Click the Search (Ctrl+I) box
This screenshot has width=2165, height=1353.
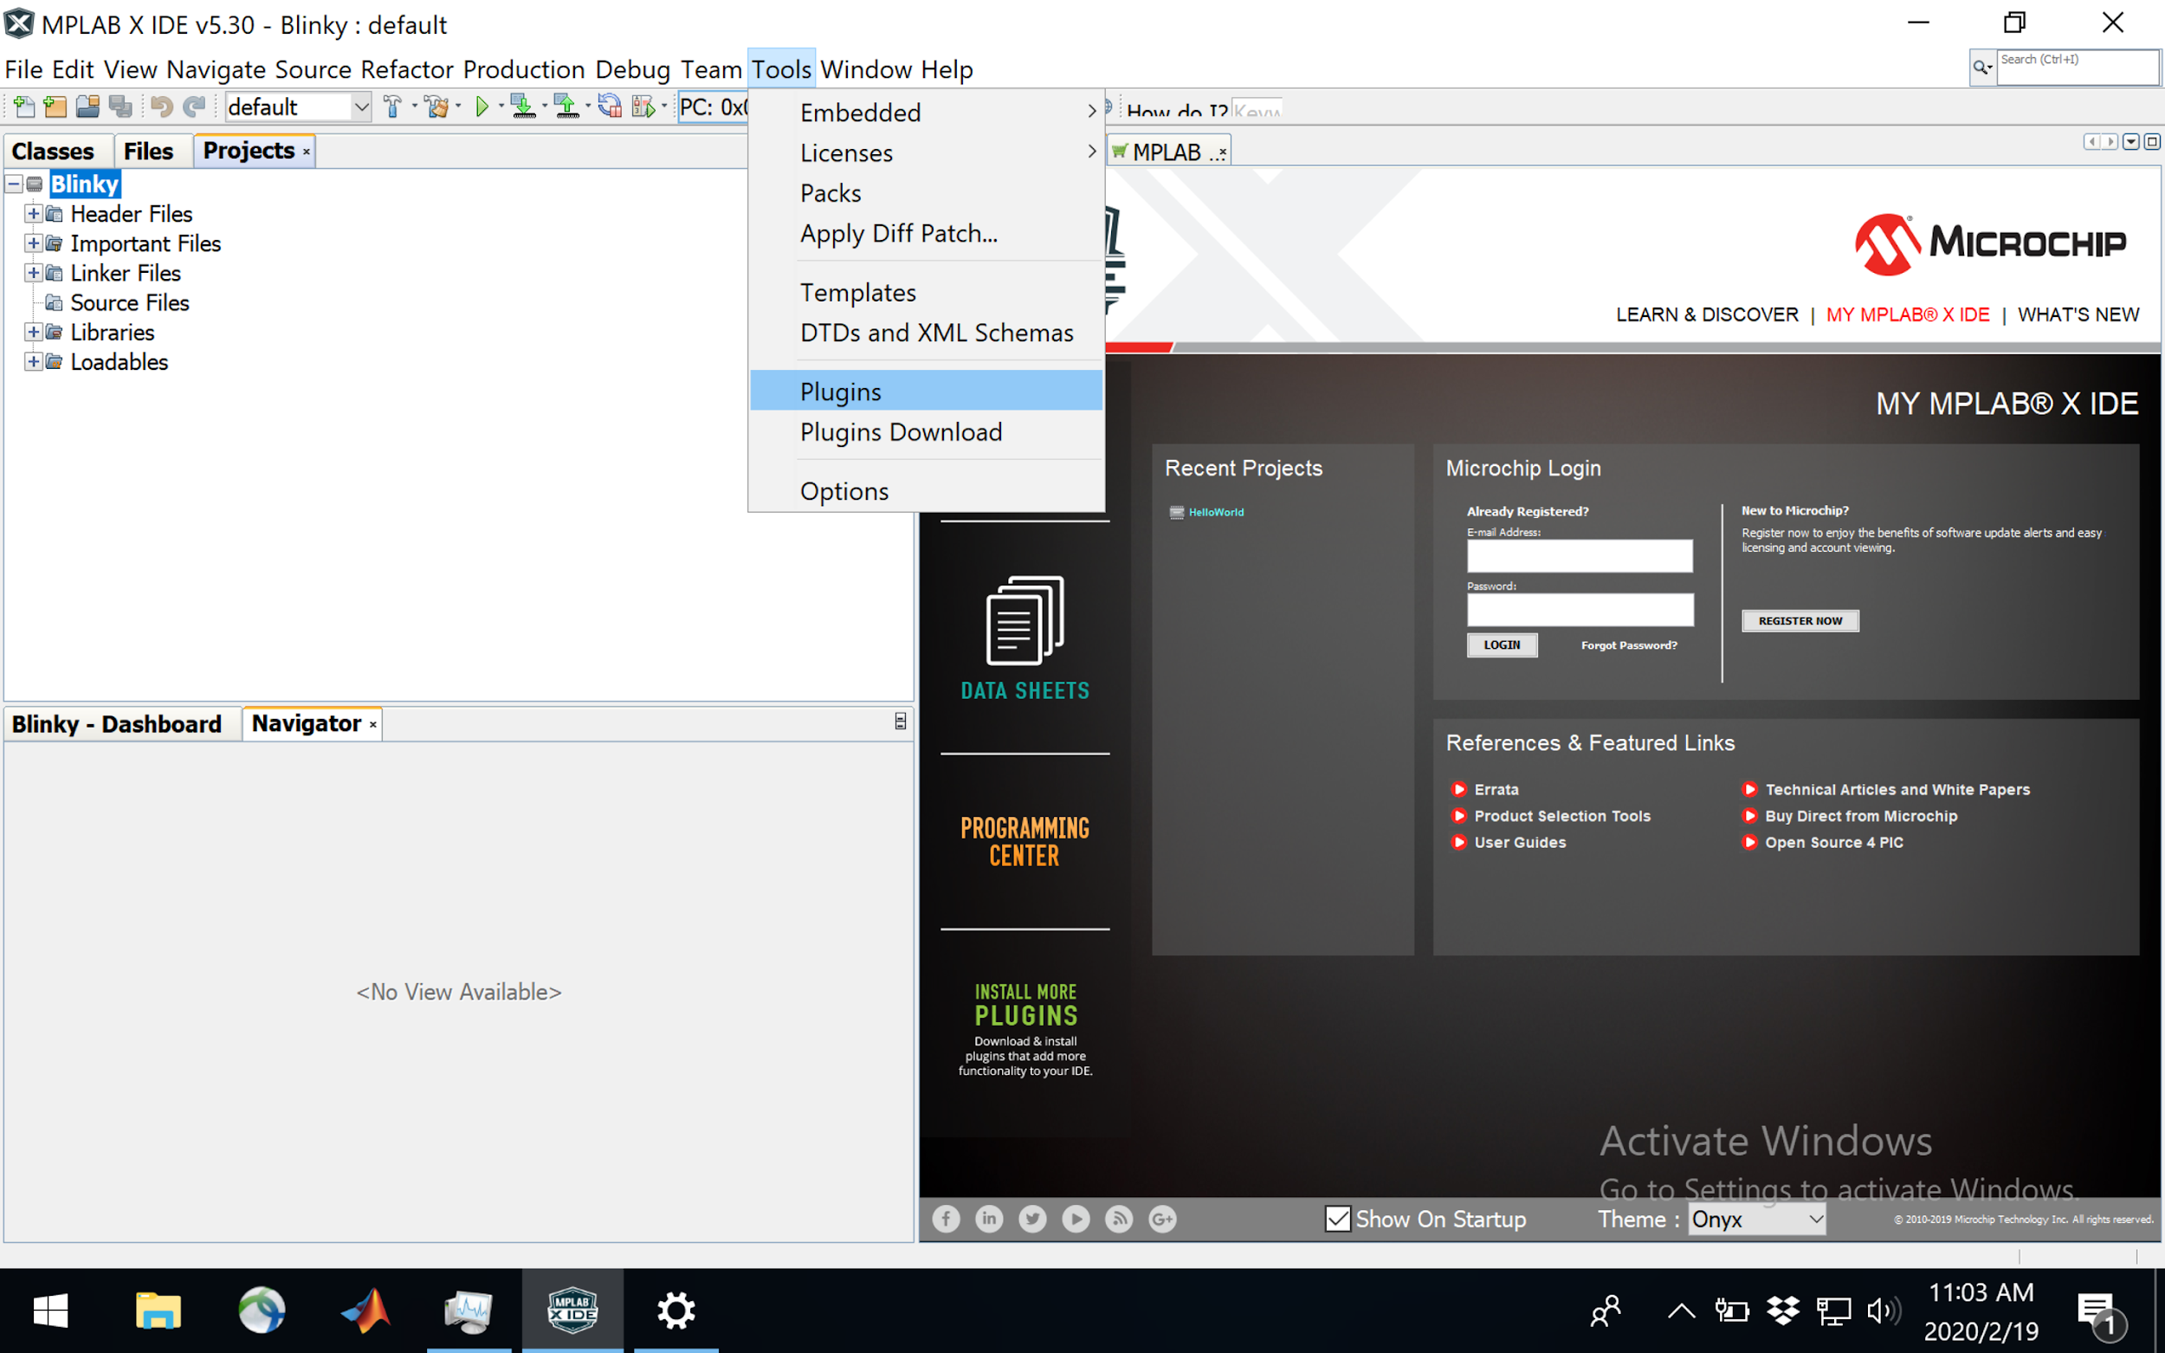pyautogui.click(x=2078, y=67)
